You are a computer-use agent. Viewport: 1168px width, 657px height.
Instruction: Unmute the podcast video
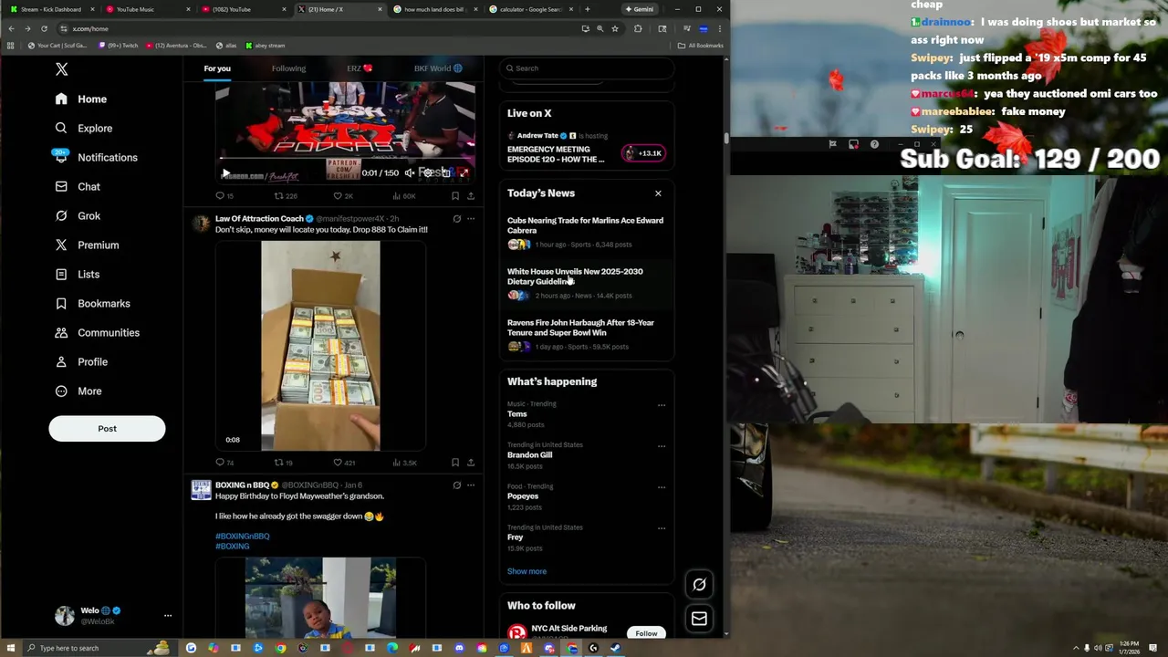point(410,172)
